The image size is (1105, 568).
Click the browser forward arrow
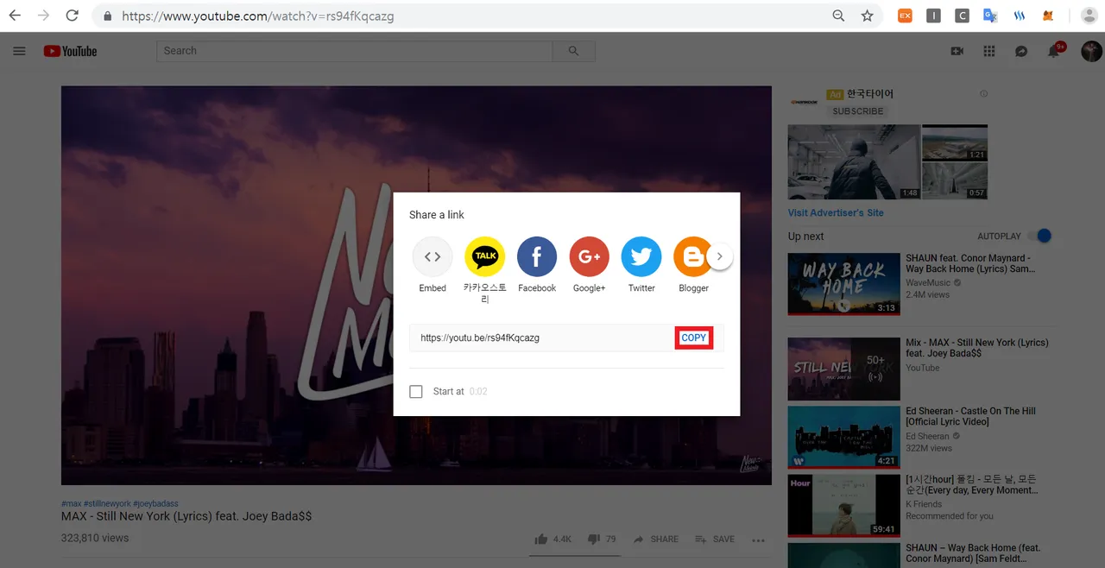[43, 16]
